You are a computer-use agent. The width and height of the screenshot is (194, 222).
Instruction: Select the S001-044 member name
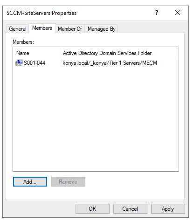35,63
